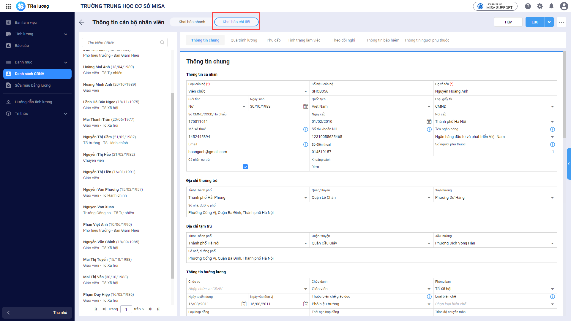This screenshot has width=571, height=321.
Task: Click the page number input field
Action: coord(126,309)
